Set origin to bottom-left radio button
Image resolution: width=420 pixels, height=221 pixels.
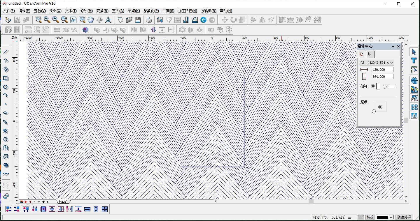click(374, 111)
